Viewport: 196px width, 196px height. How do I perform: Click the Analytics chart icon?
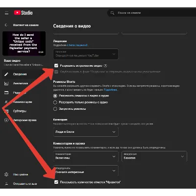(6, 83)
